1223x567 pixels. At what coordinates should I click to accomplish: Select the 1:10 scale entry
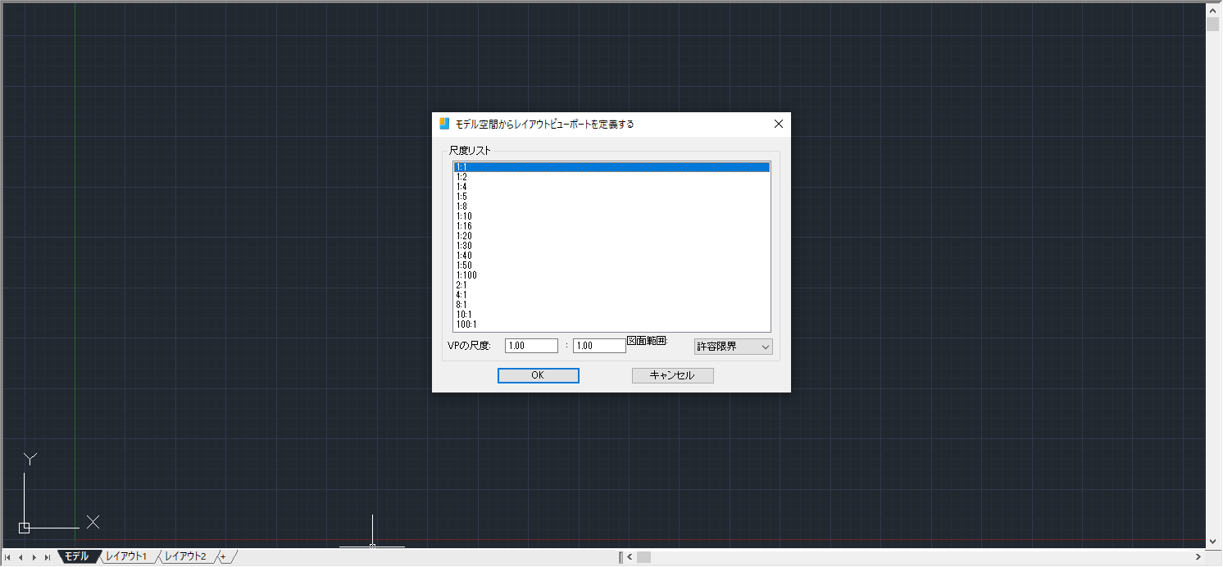coord(611,216)
